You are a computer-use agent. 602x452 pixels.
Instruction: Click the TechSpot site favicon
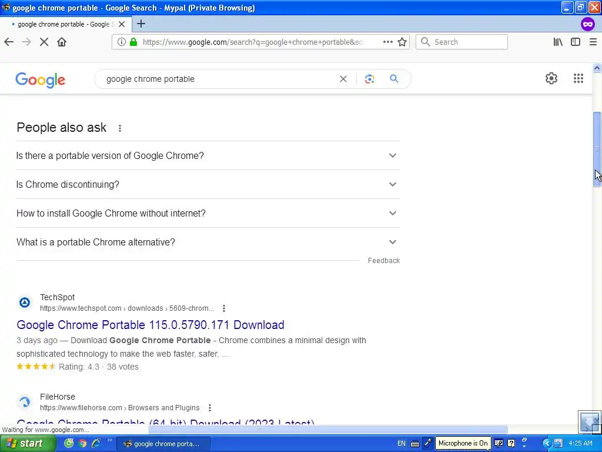(x=25, y=303)
